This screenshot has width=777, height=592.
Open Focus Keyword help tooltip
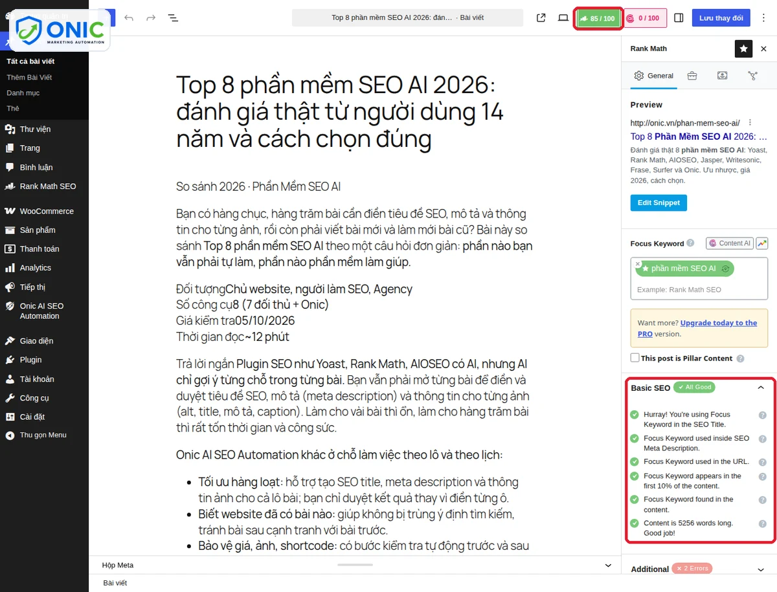point(690,243)
